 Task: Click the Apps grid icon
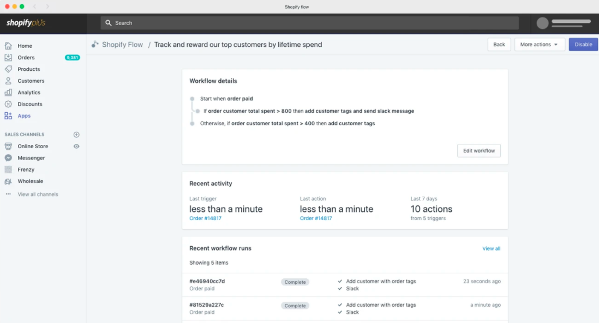click(x=8, y=116)
